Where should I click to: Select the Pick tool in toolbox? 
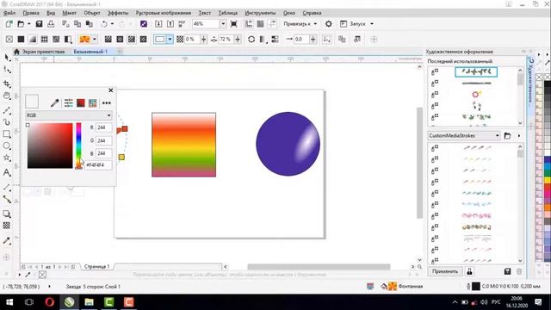(x=7, y=58)
